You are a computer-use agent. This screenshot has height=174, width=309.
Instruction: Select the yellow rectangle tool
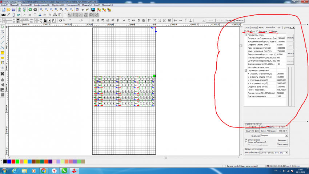3,53
